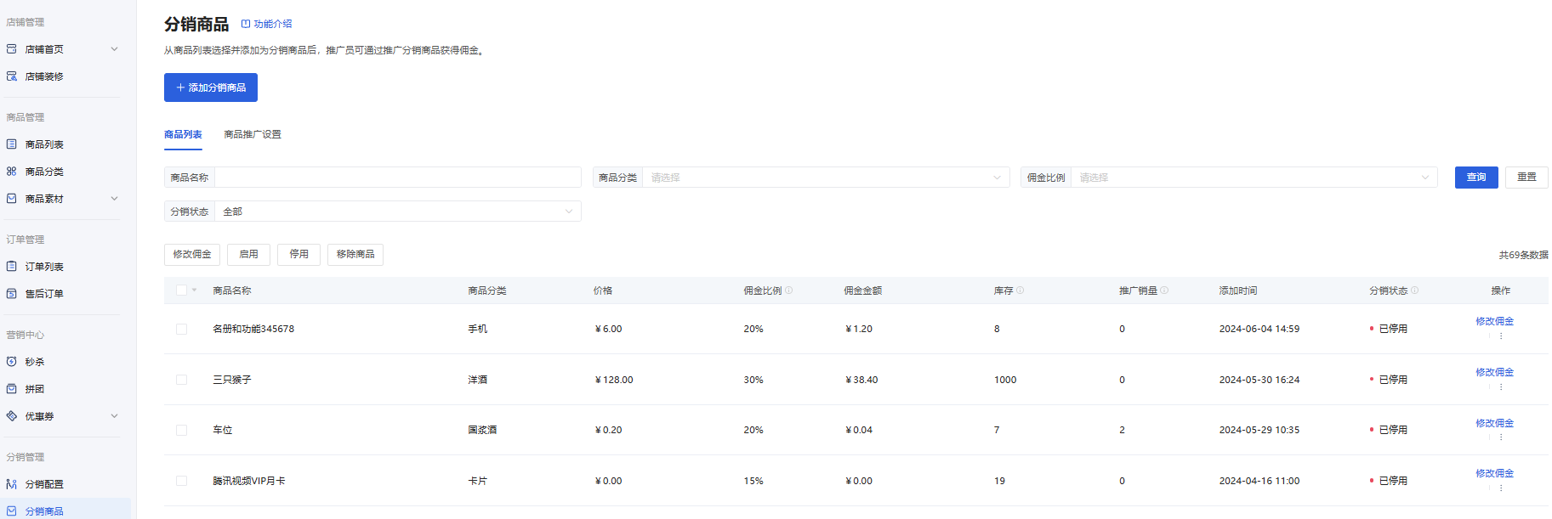This screenshot has height=519, width=1552.
Task: Check the 车位 row checkbox
Action: (x=181, y=430)
